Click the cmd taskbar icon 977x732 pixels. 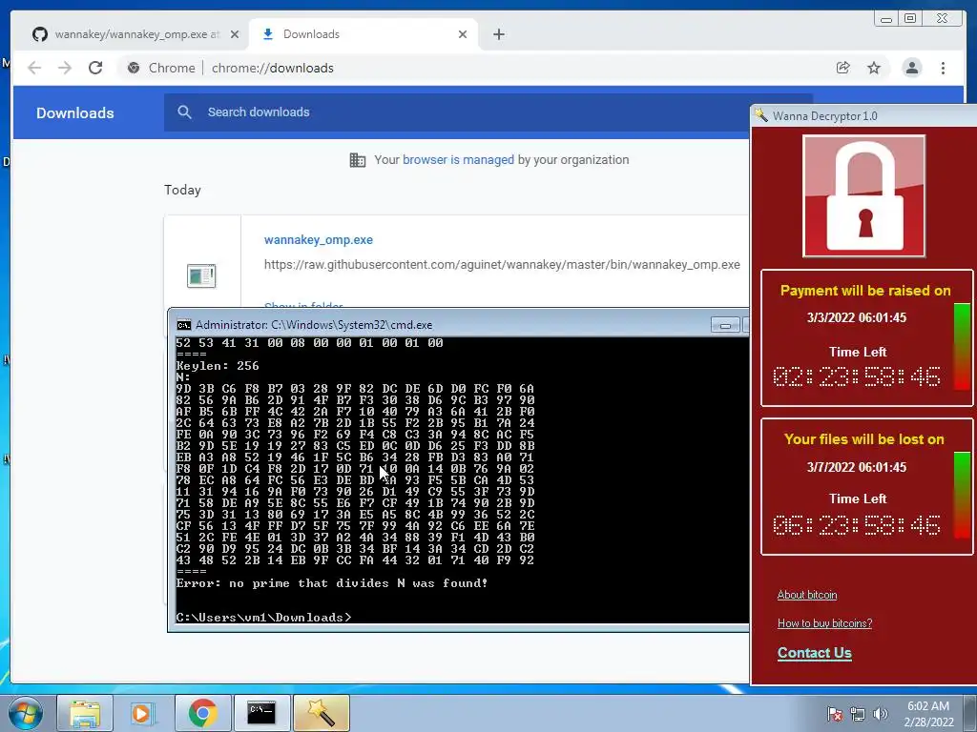point(261,713)
